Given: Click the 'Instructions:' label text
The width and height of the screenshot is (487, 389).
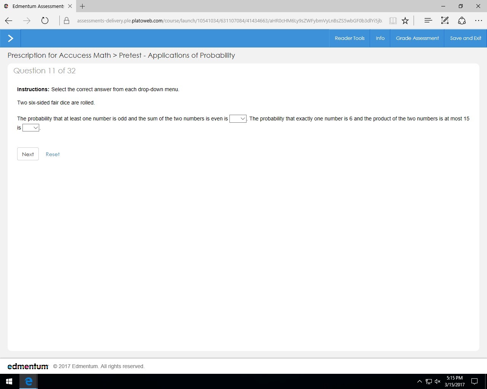Looking at the screenshot, I should pos(33,89).
